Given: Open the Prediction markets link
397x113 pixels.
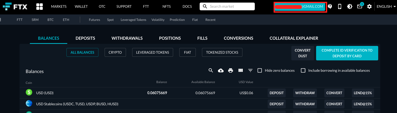Looking at the screenshot, I should [177, 20].
